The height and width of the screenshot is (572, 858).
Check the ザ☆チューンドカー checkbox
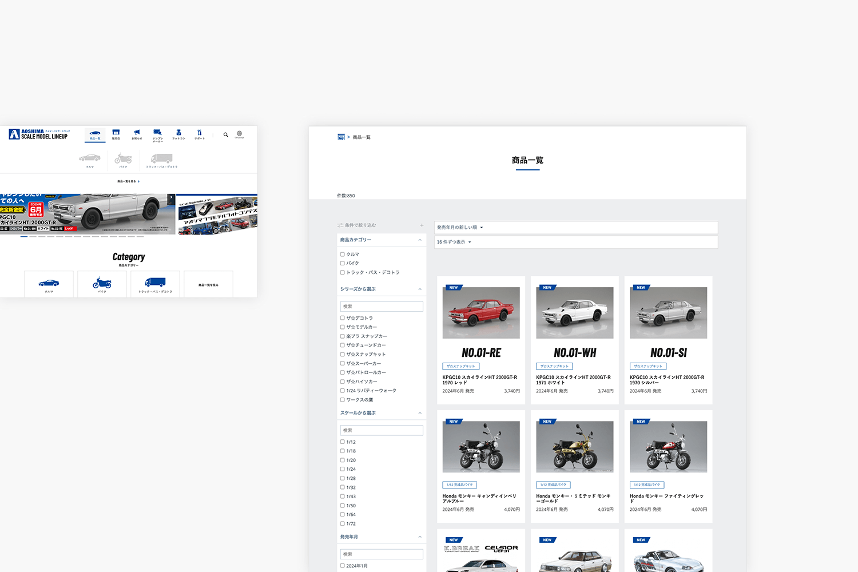coord(342,345)
